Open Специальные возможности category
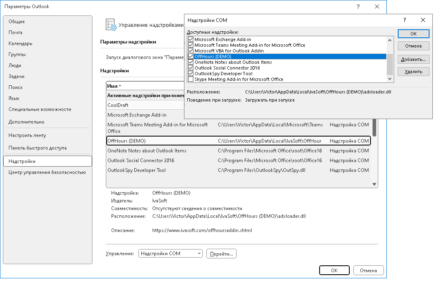This screenshot has width=434, height=282. pyautogui.click(x=48, y=109)
